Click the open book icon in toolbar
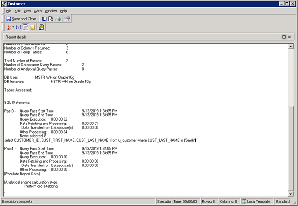298x206 pixels. tap(44, 19)
